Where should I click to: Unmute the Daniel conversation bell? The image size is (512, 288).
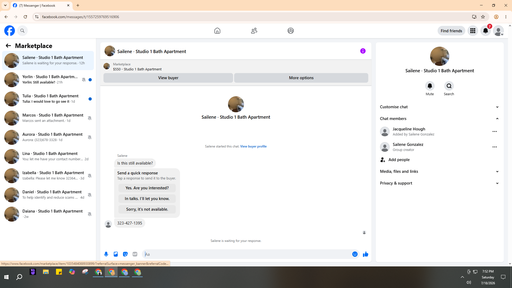90,195
